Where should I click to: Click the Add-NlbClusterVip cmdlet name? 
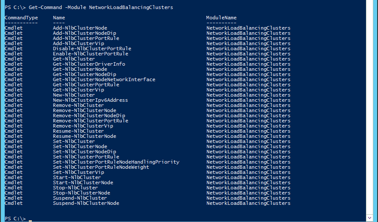pos(79,43)
